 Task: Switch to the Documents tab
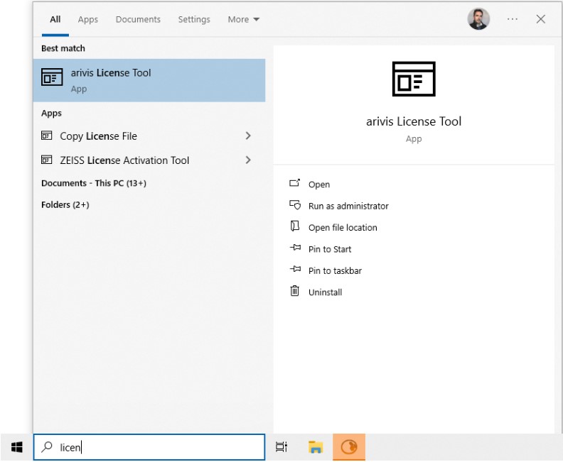(138, 19)
